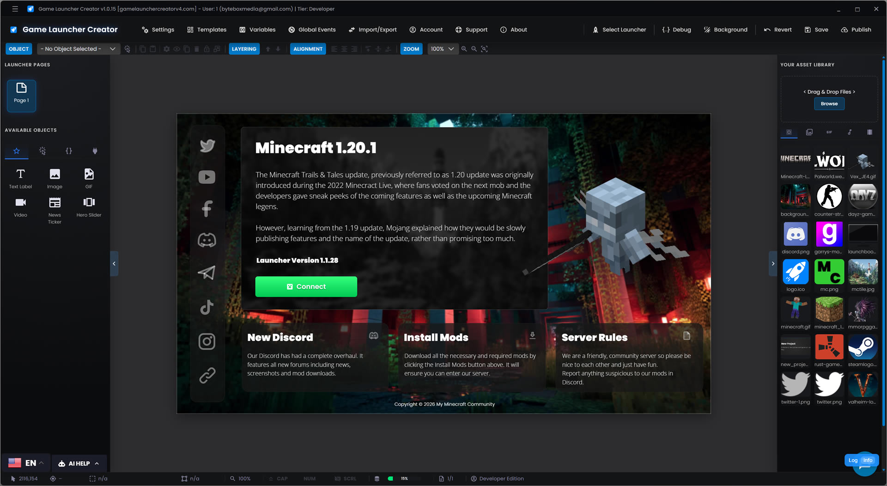
Task: Click the Publish button
Action: pos(857,29)
